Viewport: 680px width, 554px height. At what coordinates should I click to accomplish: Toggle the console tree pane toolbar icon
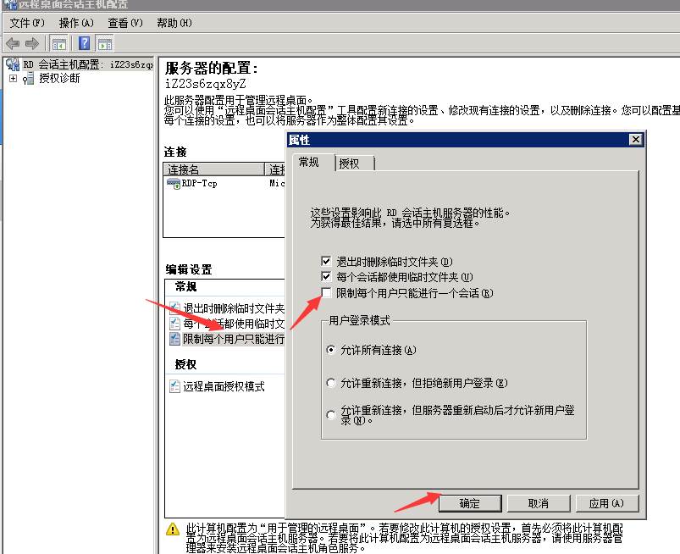[59, 43]
